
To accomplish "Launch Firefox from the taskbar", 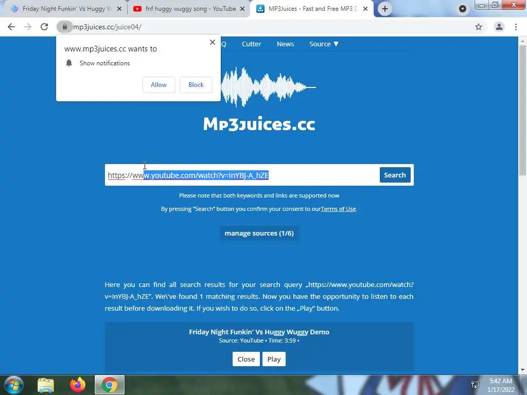I will [78, 385].
